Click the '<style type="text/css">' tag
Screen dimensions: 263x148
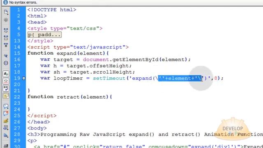pos(65,28)
